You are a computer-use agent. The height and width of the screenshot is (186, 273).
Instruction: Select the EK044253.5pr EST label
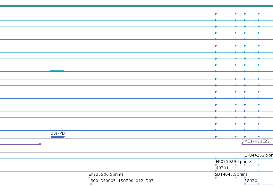259,155
